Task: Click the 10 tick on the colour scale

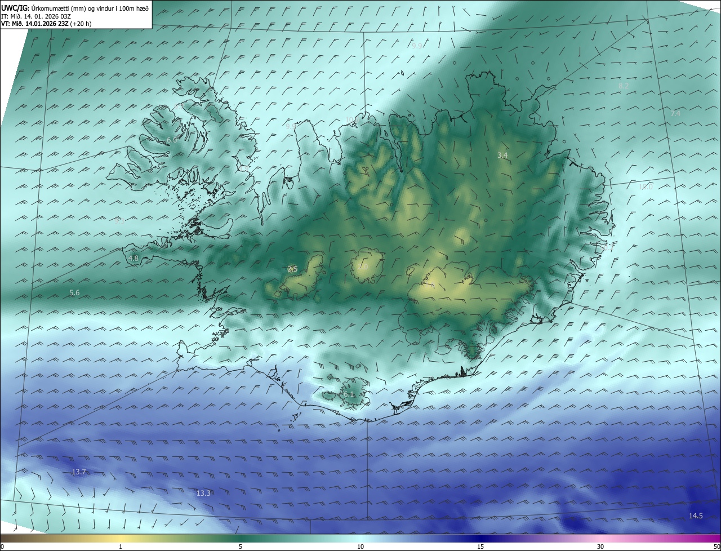Action: pos(360,547)
